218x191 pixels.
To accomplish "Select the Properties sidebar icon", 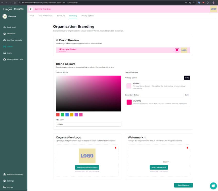I will 4,33.
